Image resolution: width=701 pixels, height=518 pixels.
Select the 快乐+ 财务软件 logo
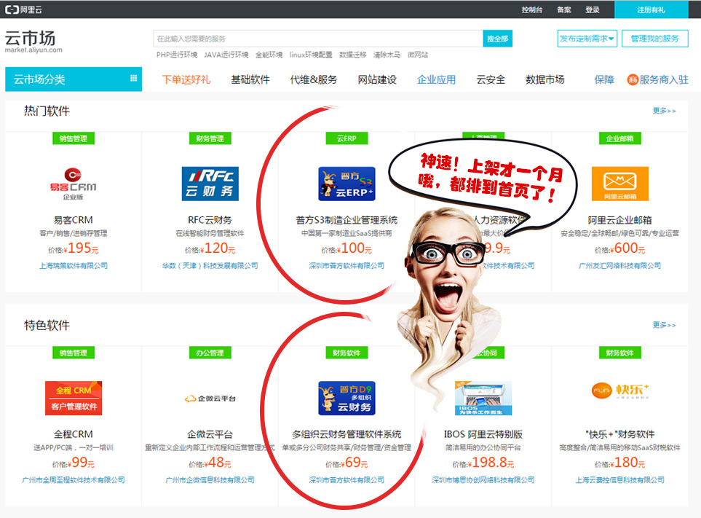(619, 392)
